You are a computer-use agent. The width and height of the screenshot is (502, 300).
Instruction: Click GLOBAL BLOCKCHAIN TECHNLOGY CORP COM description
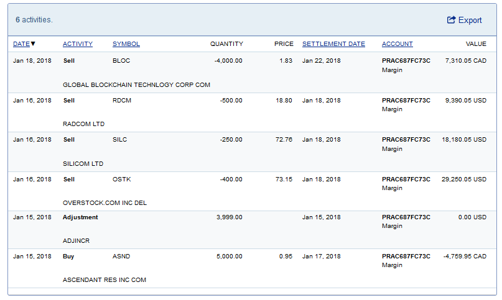(x=136, y=84)
